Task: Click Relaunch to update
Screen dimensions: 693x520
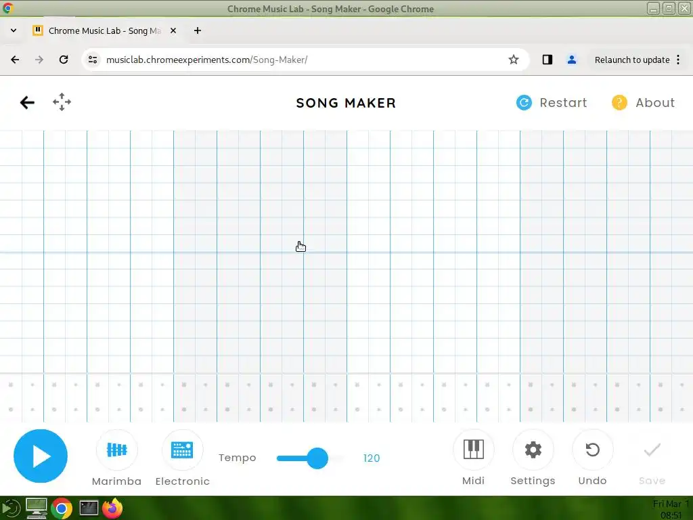Action: 632,60
